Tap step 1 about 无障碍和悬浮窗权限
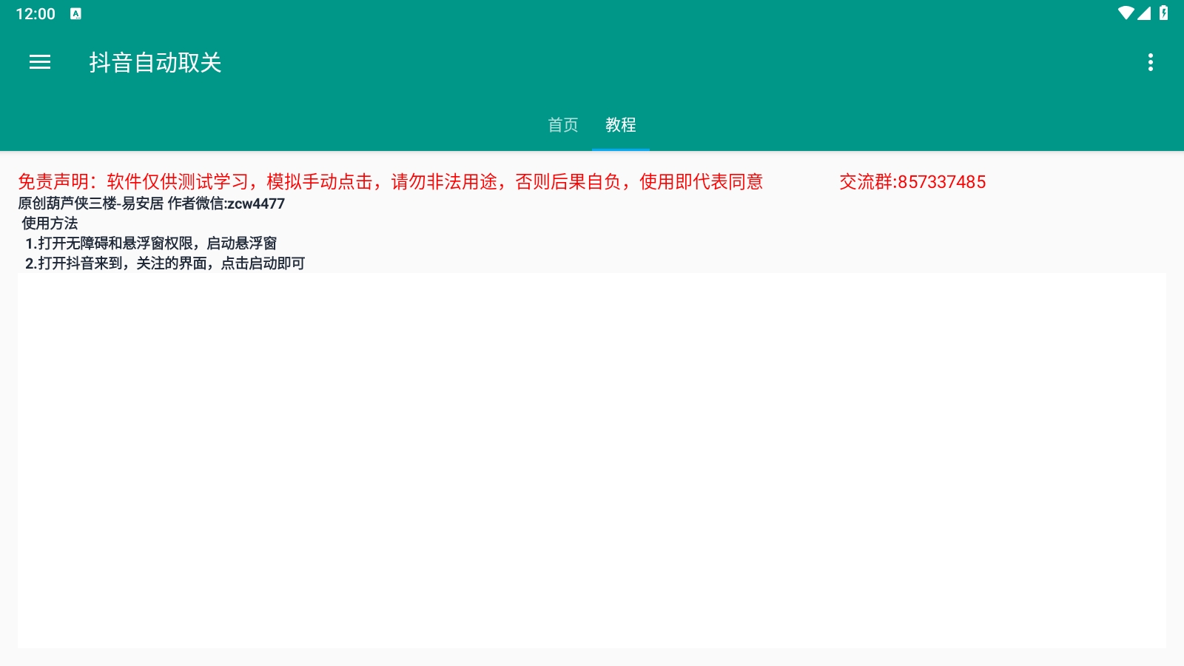The height and width of the screenshot is (666, 1184). click(151, 243)
